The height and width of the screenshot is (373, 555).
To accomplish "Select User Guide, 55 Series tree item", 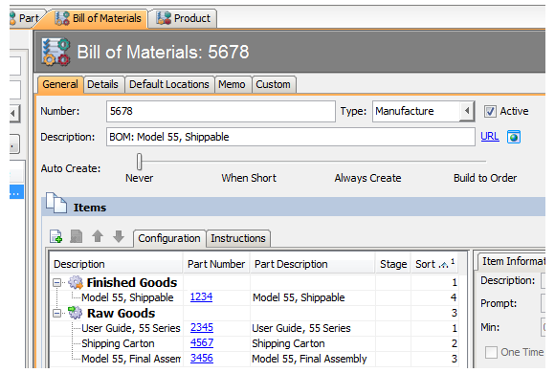I will pyautogui.click(x=131, y=328).
